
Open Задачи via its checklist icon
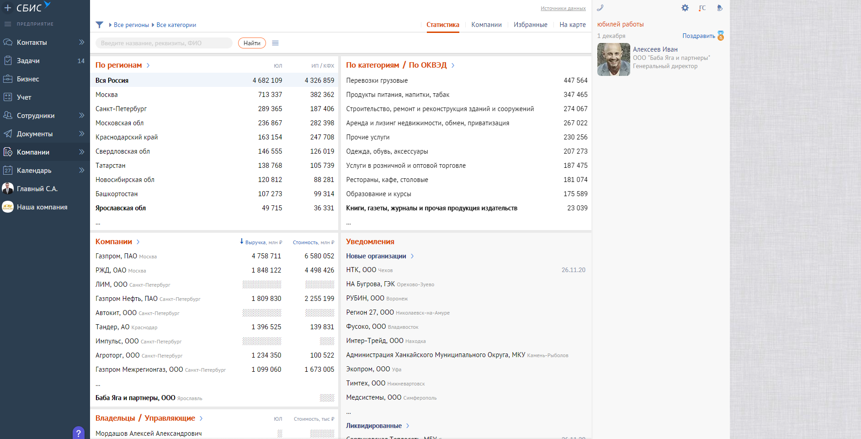tap(8, 60)
